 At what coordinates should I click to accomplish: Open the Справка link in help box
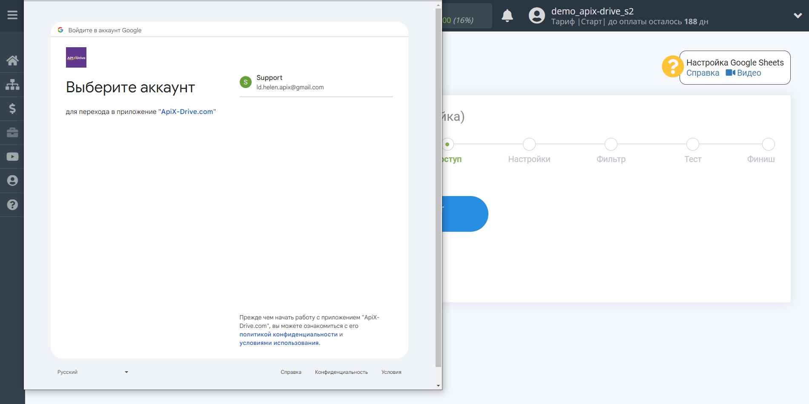(x=703, y=73)
